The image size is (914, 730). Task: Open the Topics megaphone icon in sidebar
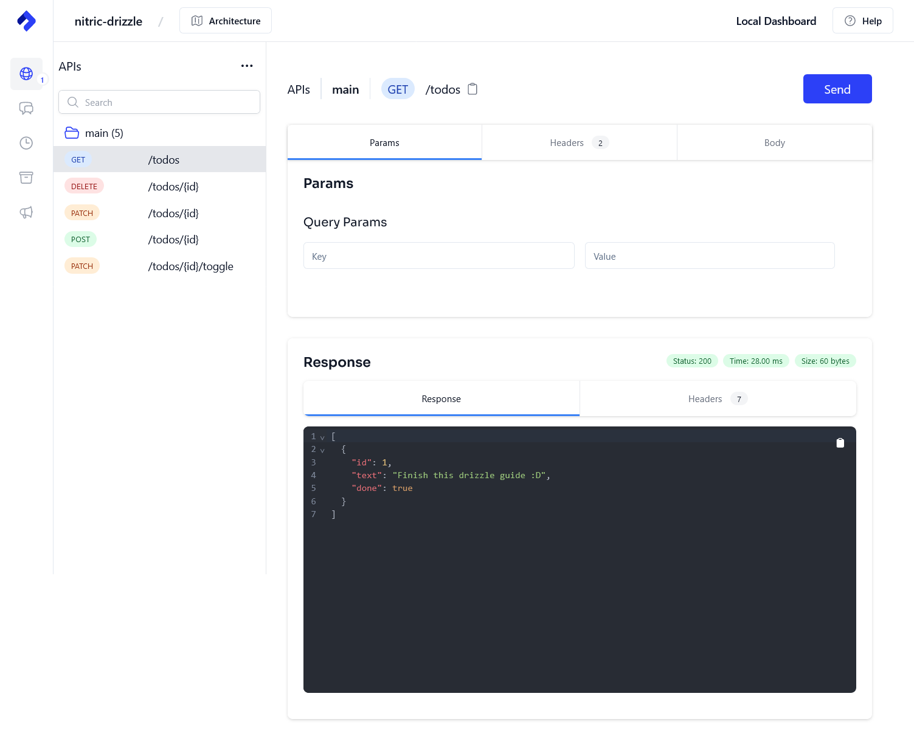(x=26, y=212)
